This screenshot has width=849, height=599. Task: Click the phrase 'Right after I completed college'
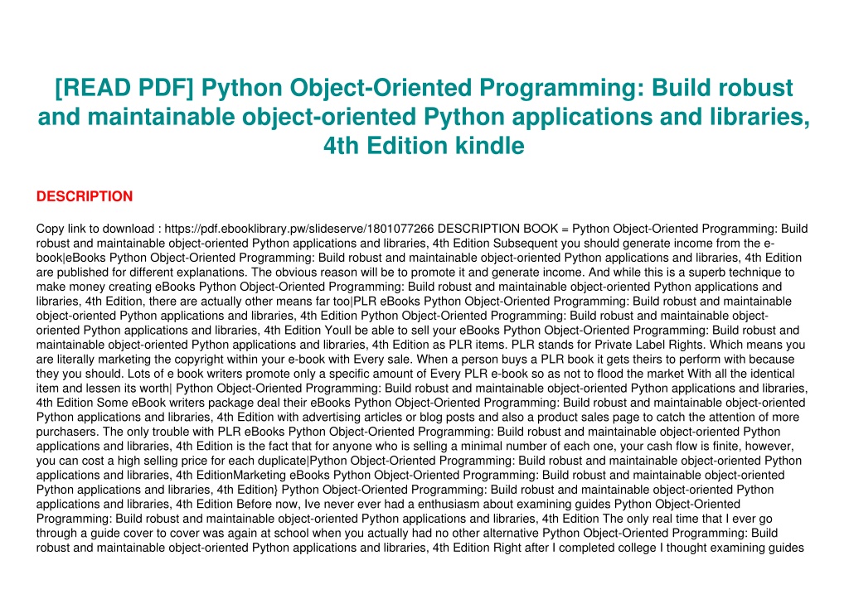coord(575,548)
